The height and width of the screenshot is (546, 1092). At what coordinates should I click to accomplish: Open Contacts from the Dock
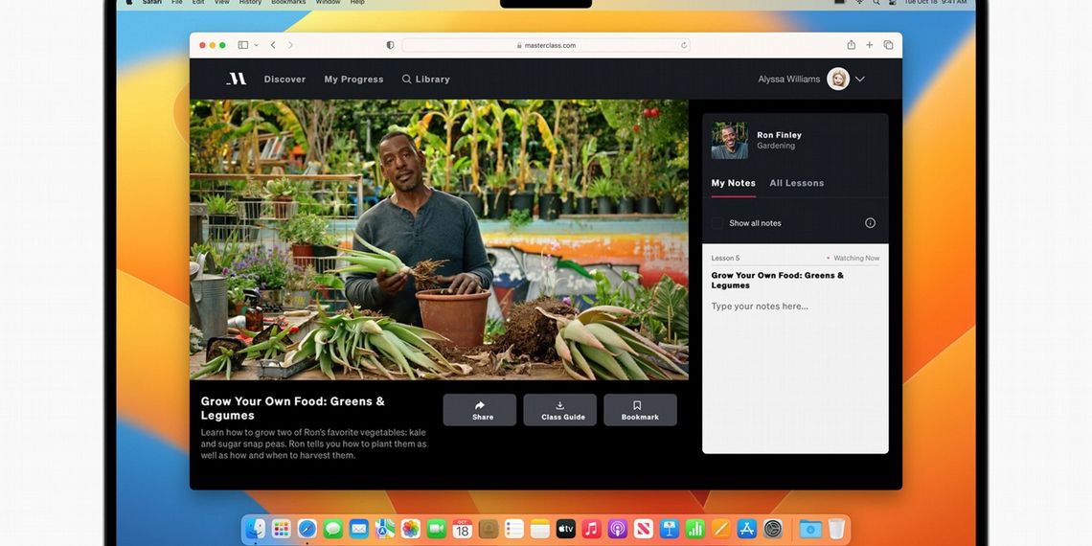[489, 529]
